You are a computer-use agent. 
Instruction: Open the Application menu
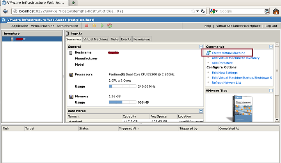[x=20, y=26]
